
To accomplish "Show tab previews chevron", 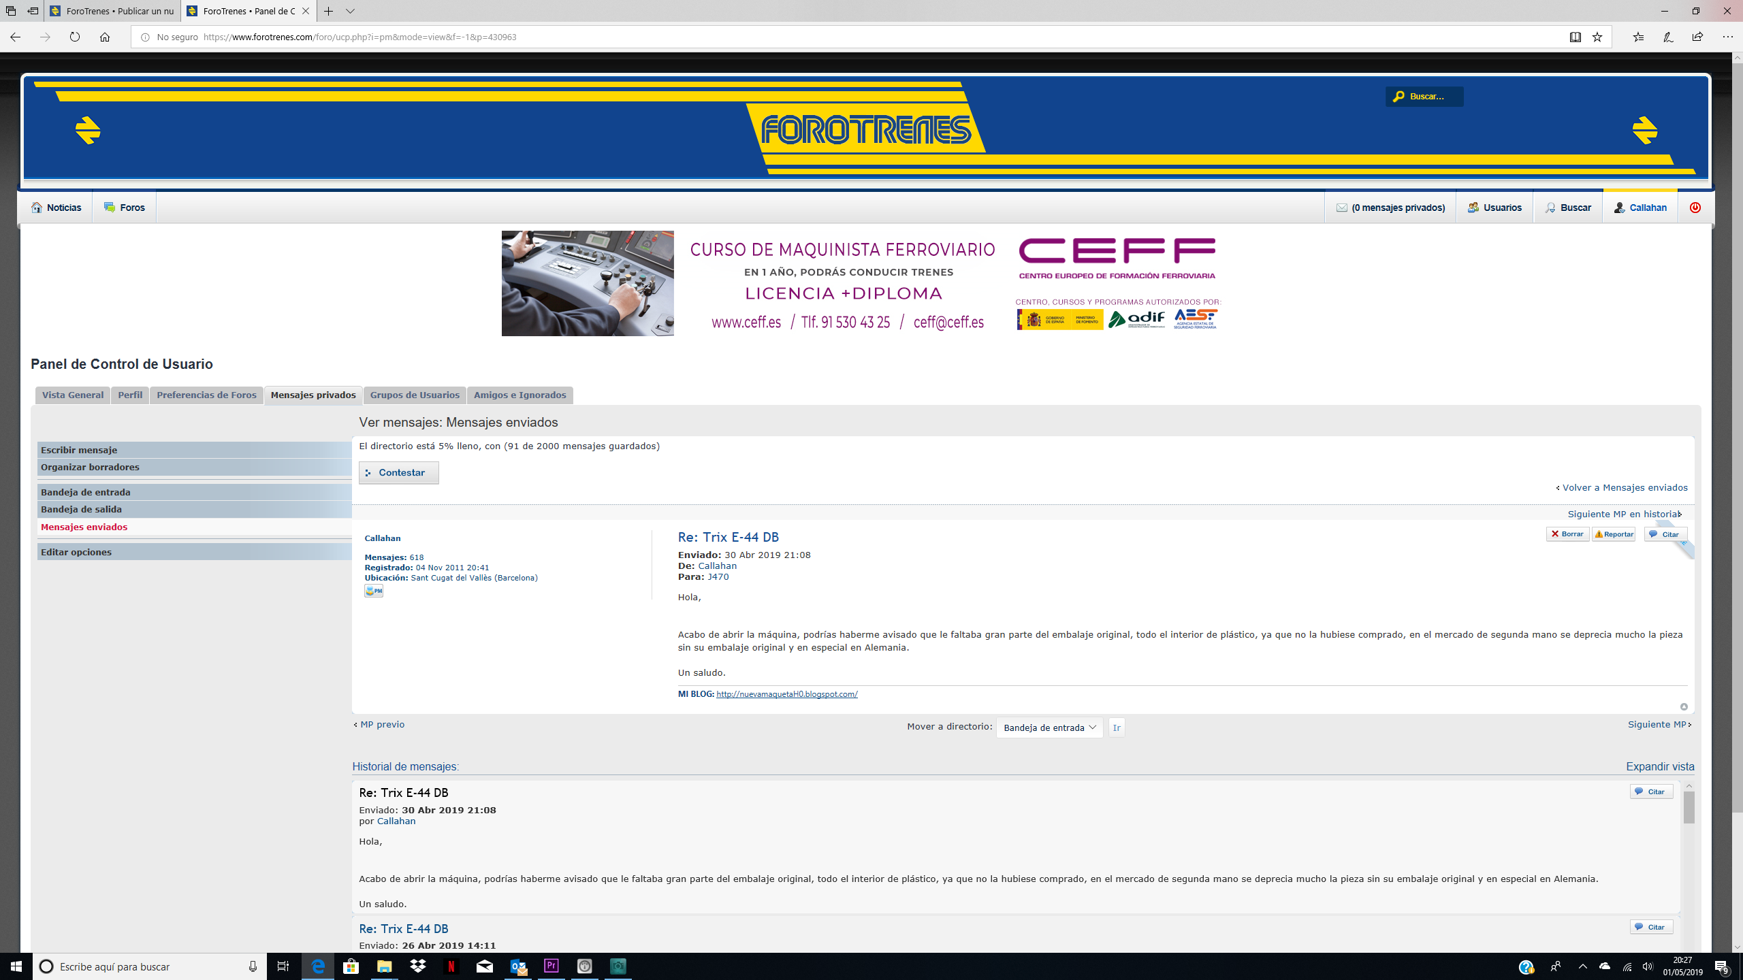I will pos(350,11).
